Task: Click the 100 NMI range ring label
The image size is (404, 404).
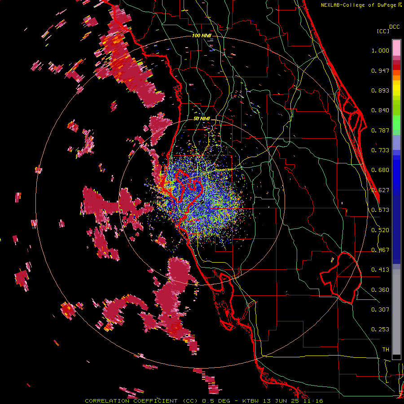Action: point(202,35)
